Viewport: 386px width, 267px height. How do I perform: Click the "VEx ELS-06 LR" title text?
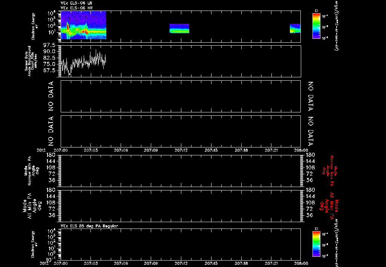[76, 3]
